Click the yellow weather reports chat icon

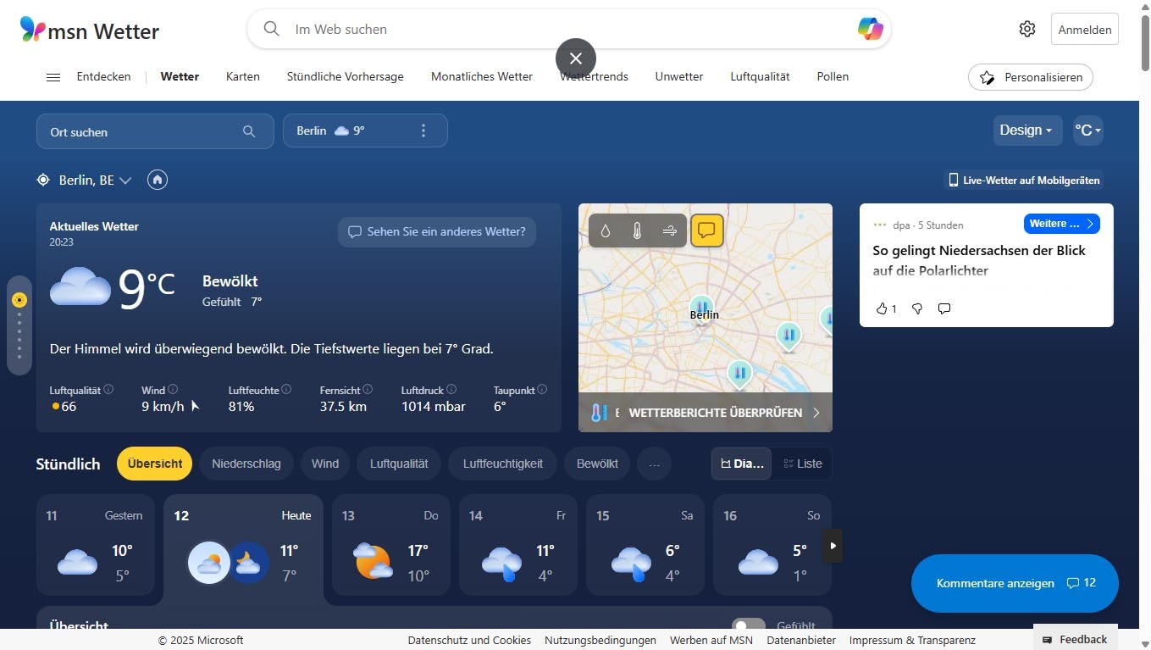(706, 231)
